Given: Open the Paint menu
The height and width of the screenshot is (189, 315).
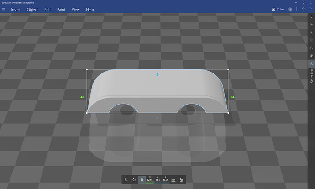Looking at the screenshot, I should 61,9.
